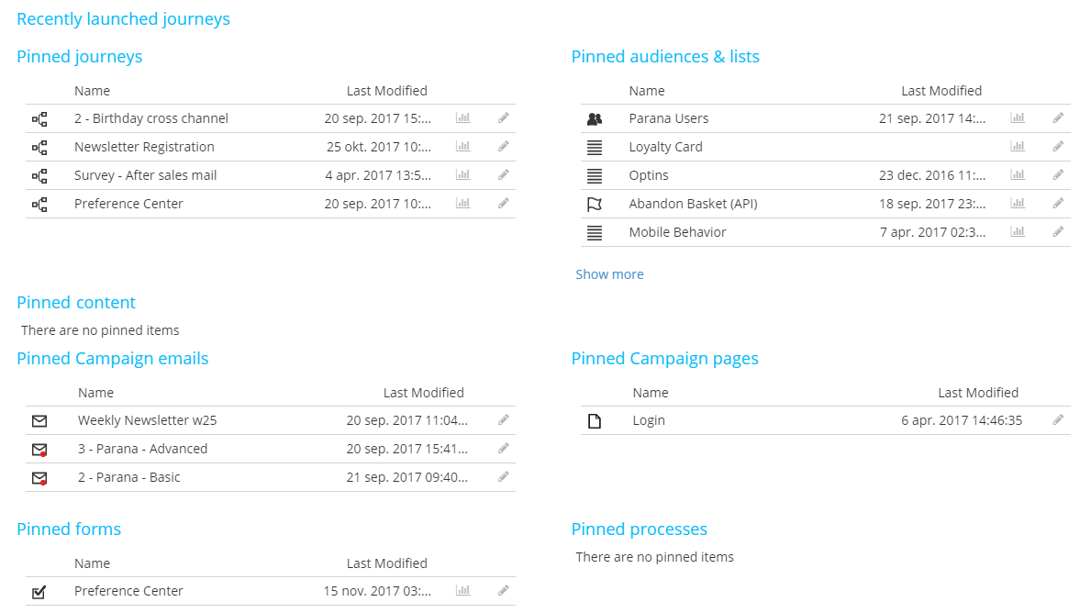Click the Abandon Basket (API) flag icon
This screenshot has width=1091, height=613.
[595, 204]
